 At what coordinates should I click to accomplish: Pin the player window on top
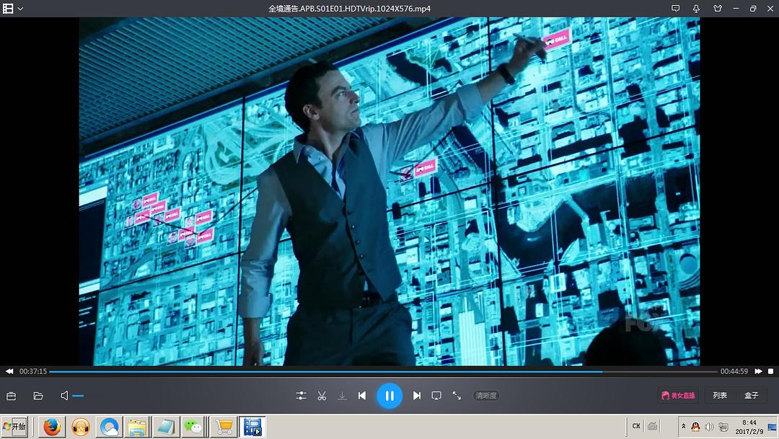pyautogui.click(x=696, y=9)
